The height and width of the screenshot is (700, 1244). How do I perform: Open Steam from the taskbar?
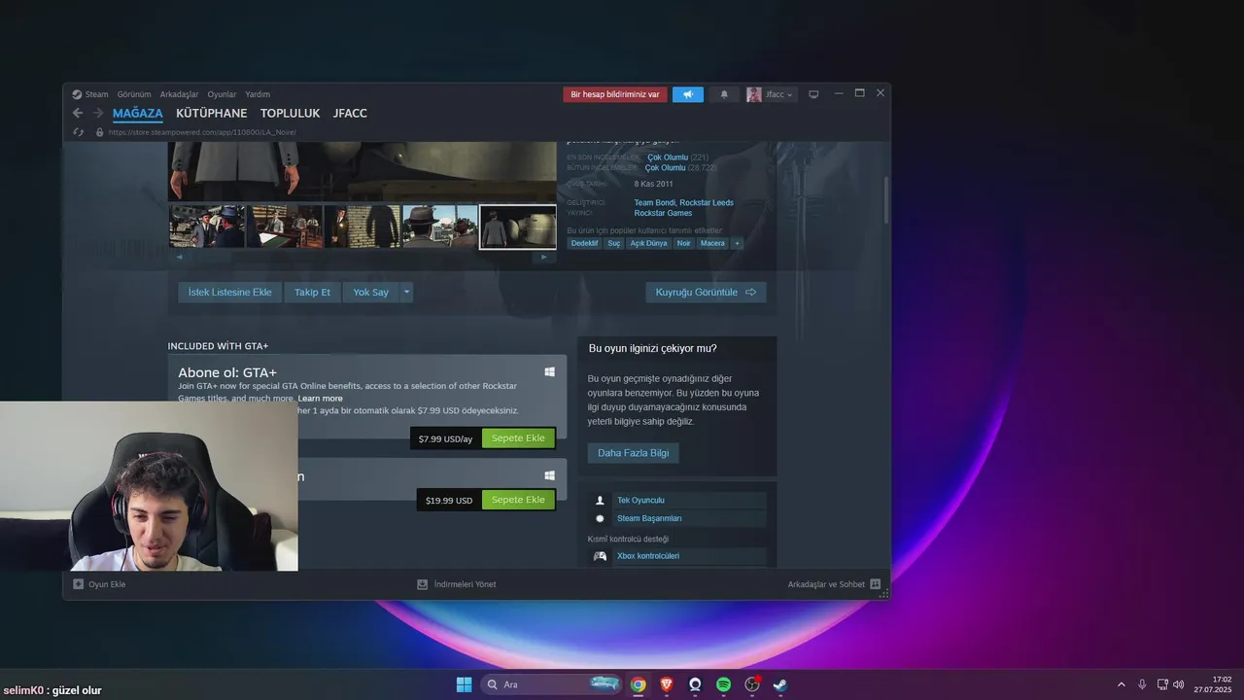tap(779, 684)
